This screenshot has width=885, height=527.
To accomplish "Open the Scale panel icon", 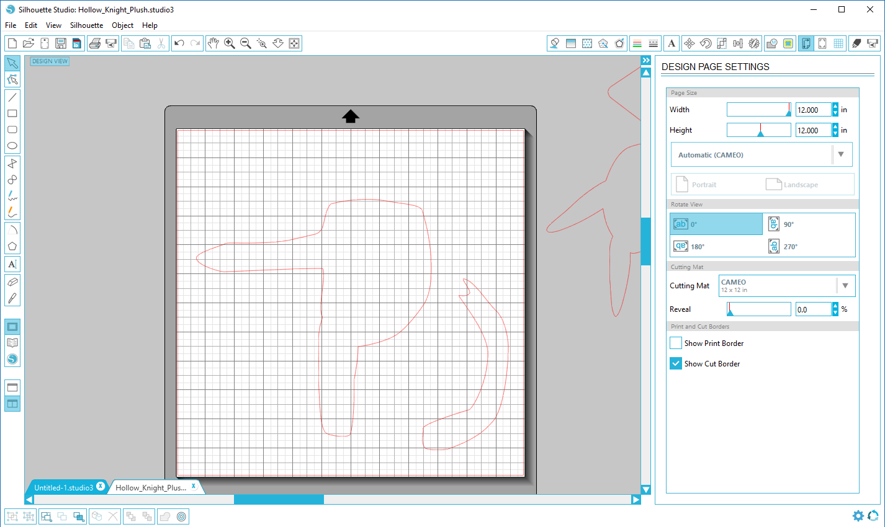I will [721, 43].
